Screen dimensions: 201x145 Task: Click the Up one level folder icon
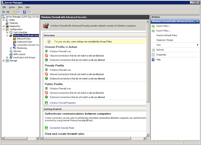[14, 12]
